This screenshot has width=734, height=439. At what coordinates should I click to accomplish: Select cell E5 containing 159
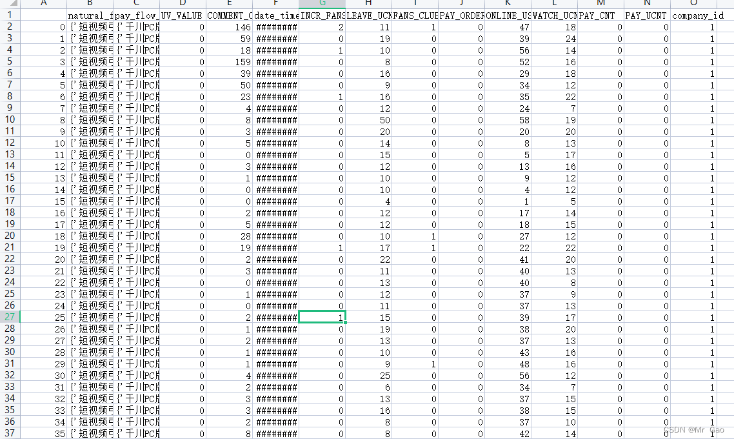(230, 62)
